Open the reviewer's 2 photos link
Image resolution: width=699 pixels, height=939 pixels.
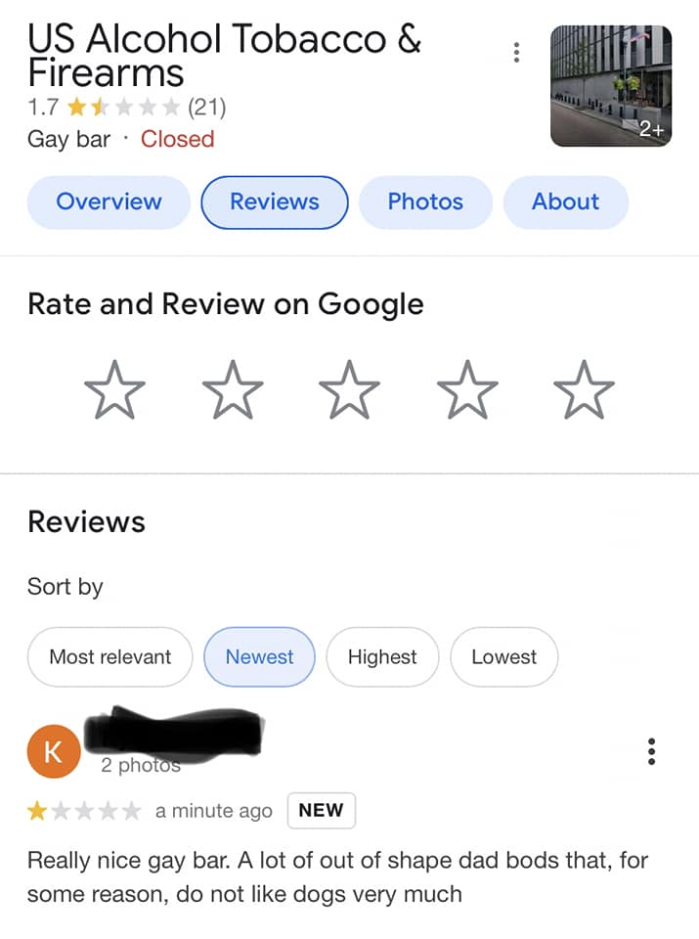point(141,765)
